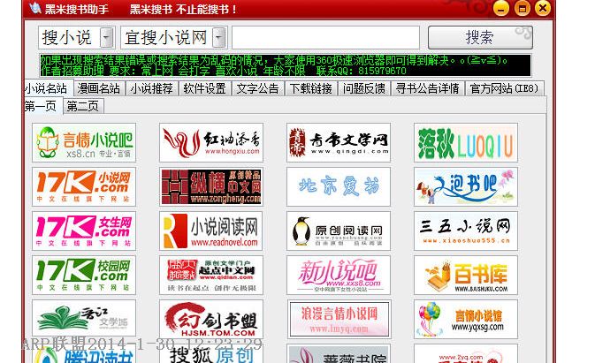
Task: Open the 三五小说网 logo
Action: point(466,231)
